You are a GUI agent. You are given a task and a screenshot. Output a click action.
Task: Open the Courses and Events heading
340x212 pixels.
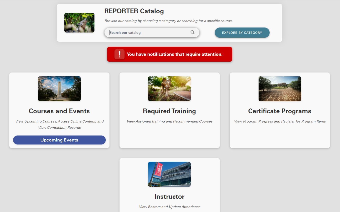point(59,111)
